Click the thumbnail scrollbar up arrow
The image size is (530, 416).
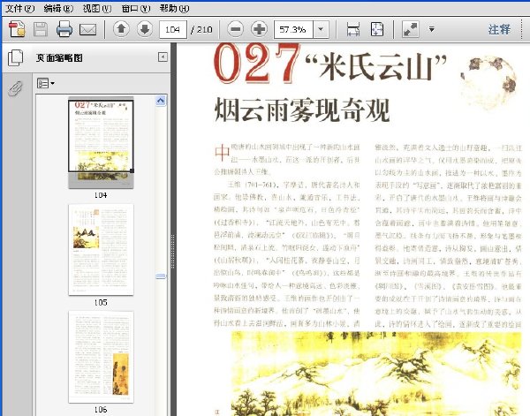[x=161, y=101]
